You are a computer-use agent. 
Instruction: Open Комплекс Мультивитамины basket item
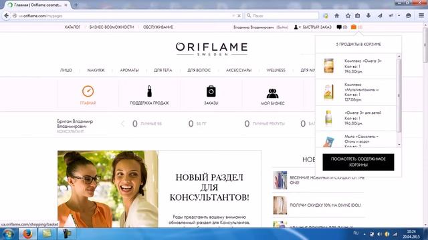[x=361, y=87]
